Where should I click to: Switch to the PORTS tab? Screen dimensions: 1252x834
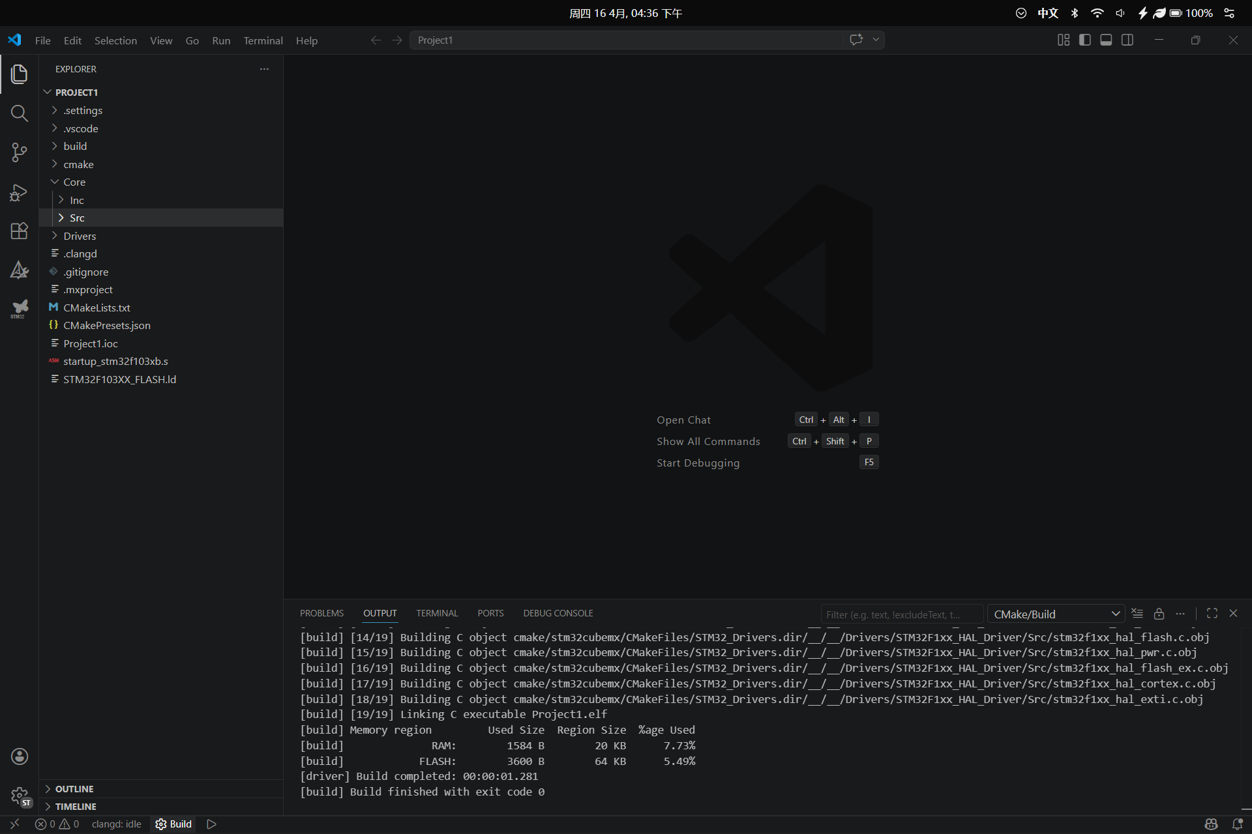click(490, 613)
